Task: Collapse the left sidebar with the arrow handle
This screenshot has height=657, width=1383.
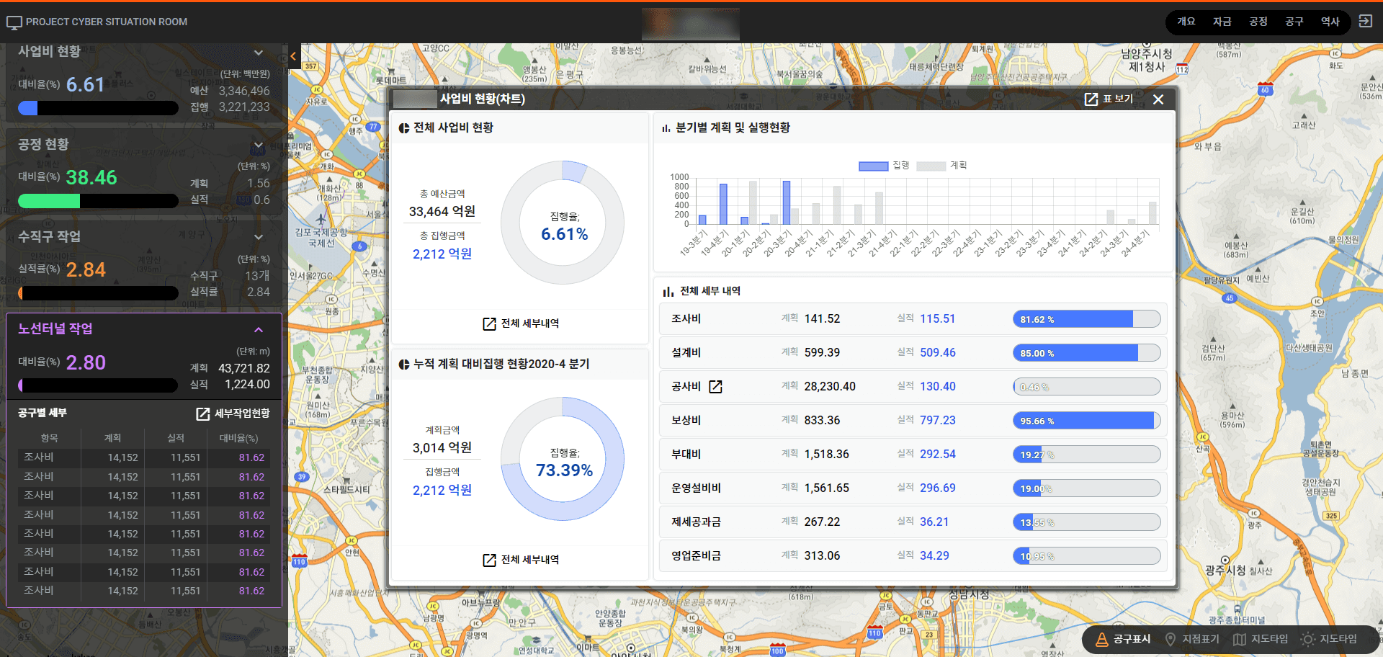Action: point(293,57)
